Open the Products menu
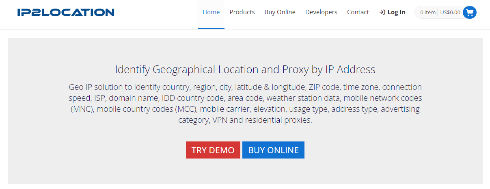The width and height of the screenshot is (490, 189). (x=242, y=12)
